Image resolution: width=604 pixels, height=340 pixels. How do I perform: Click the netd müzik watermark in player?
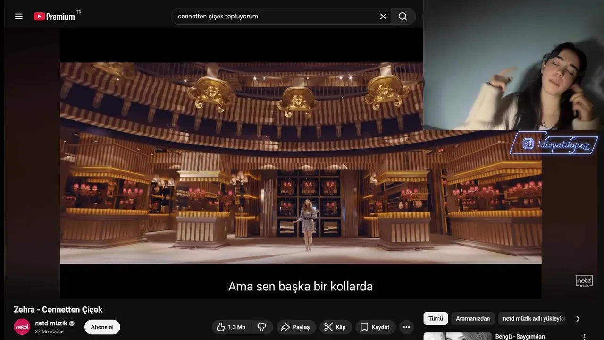[584, 281]
